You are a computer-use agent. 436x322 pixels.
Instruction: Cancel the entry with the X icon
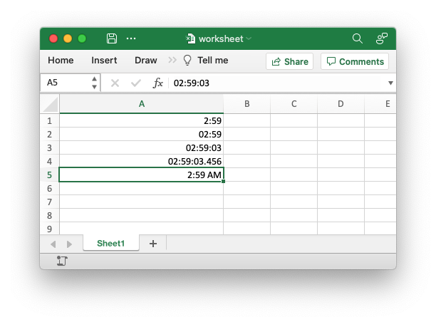115,83
